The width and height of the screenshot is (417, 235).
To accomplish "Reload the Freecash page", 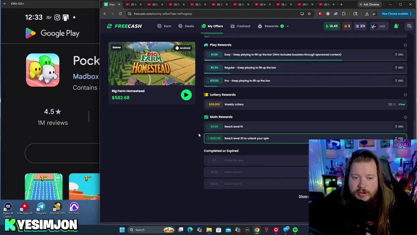I will tap(120, 14).
